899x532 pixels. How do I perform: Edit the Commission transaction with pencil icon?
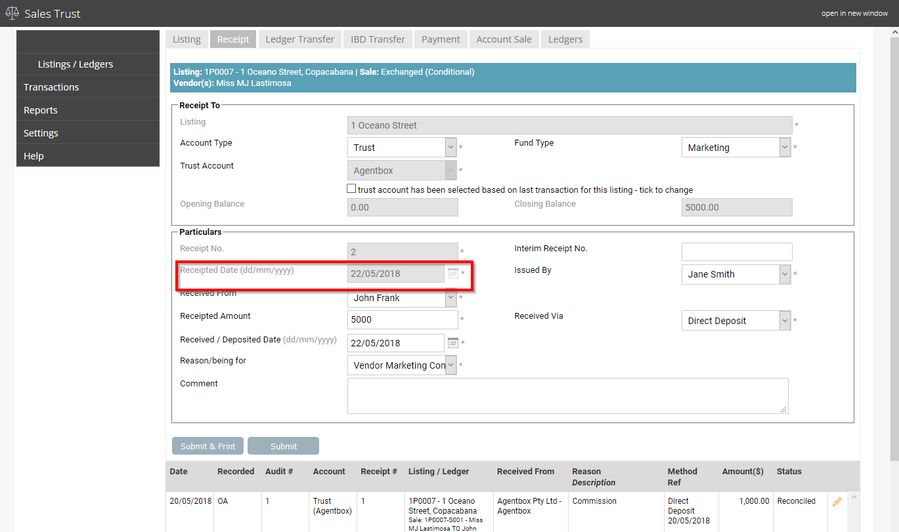tap(837, 501)
